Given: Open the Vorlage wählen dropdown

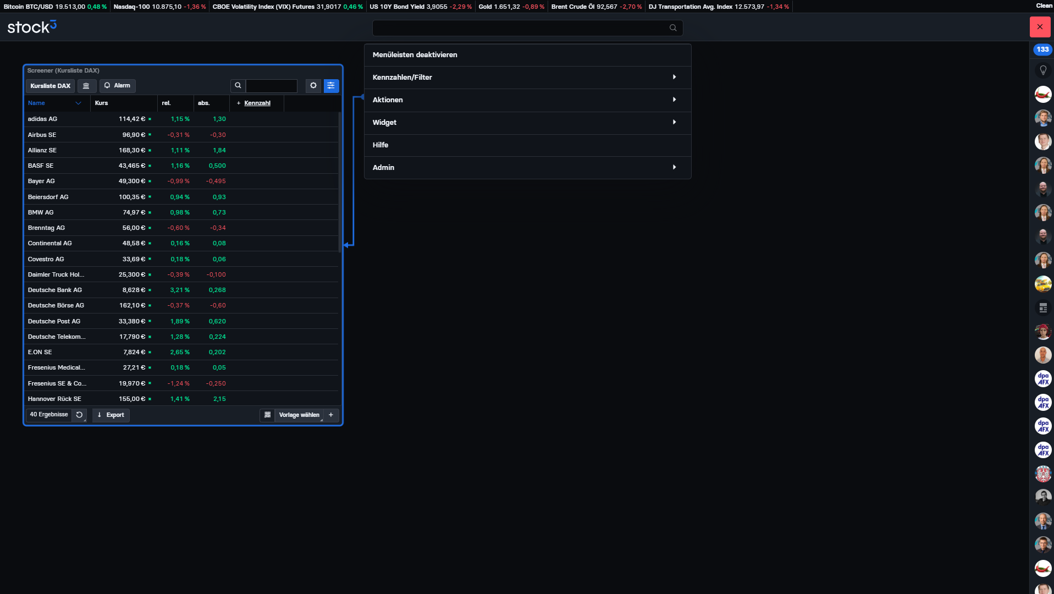Looking at the screenshot, I should tap(299, 415).
